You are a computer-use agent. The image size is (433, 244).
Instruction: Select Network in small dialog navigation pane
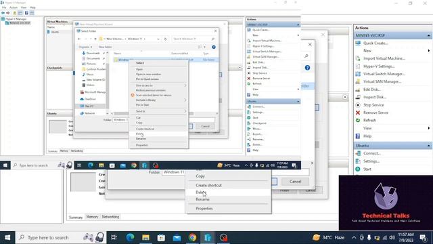(x=89, y=113)
